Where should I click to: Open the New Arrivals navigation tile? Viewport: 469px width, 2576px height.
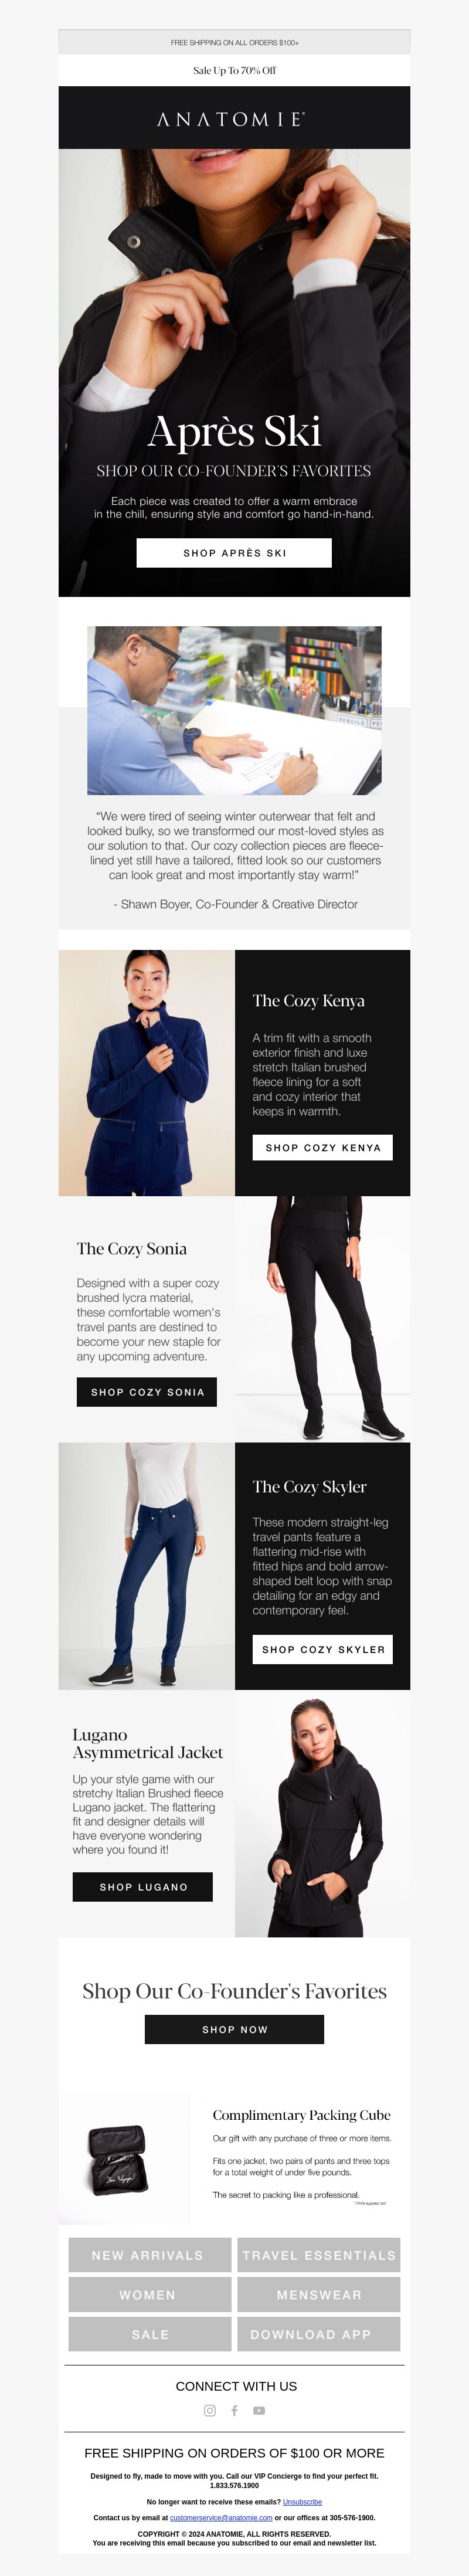click(150, 2256)
